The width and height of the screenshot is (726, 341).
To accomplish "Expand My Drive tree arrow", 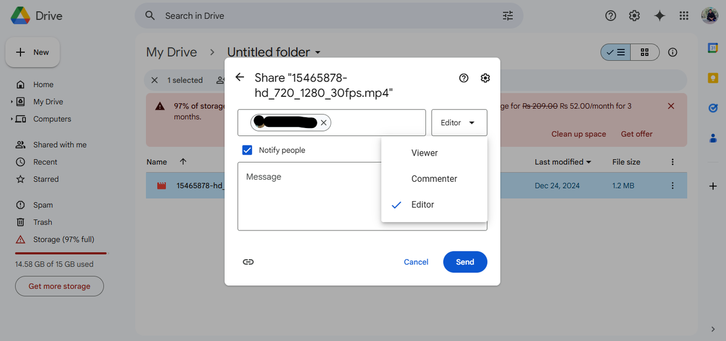I will point(12,102).
